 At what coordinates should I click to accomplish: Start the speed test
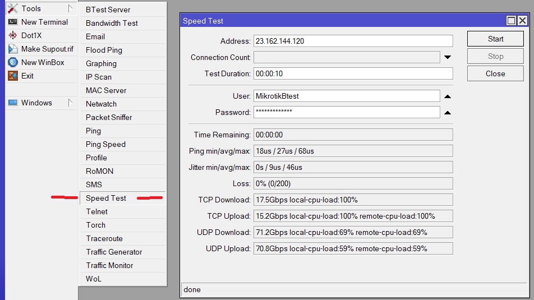(x=495, y=39)
